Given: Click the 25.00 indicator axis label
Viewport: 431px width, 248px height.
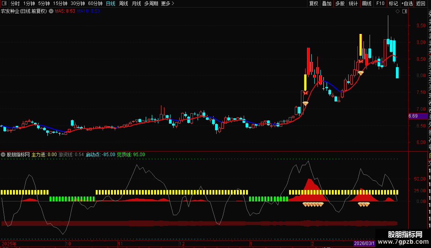Looking at the screenshot, I should [420, 190].
